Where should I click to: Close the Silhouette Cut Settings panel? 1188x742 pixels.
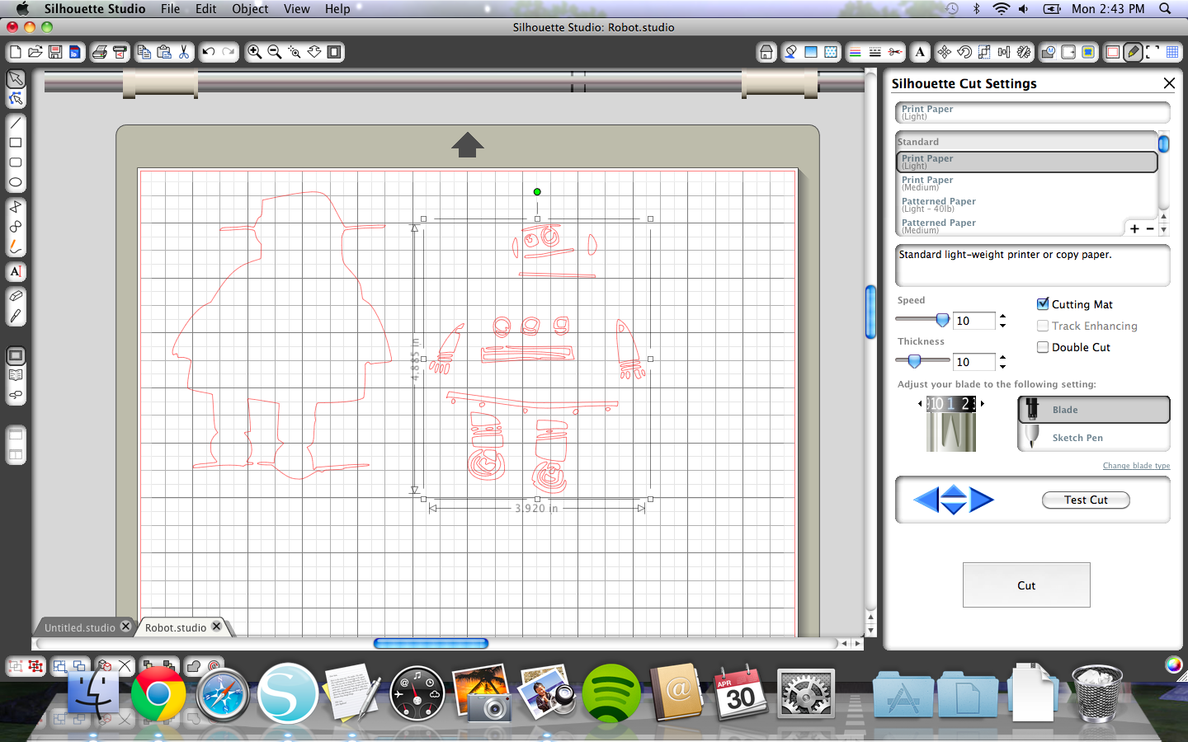1169,83
